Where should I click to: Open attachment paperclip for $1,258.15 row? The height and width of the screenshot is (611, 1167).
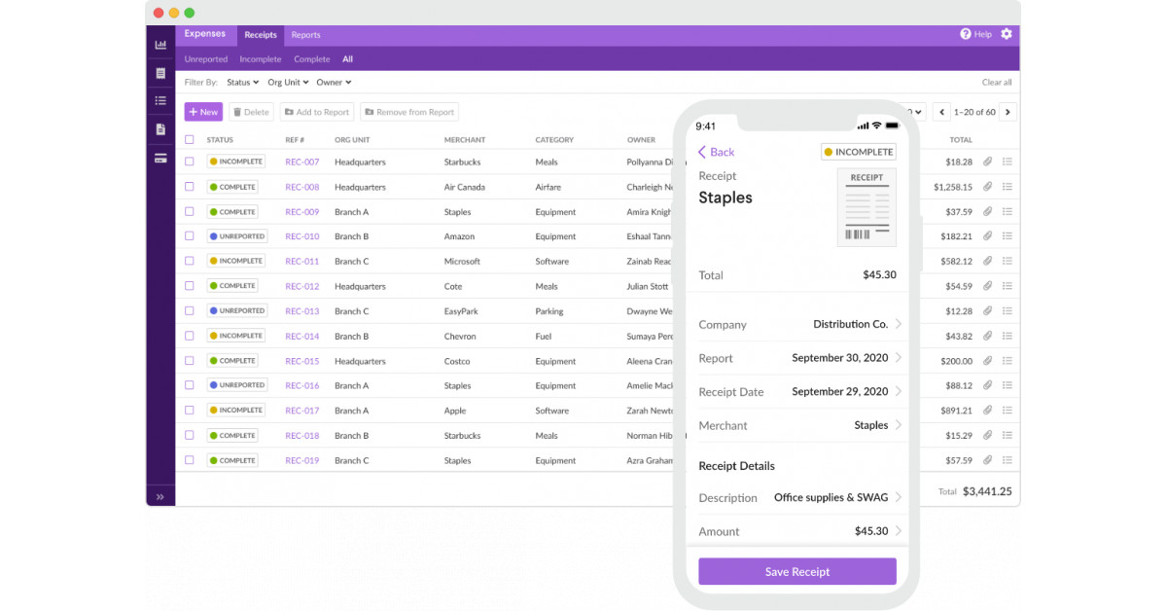pyautogui.click(x=987, y=187)
